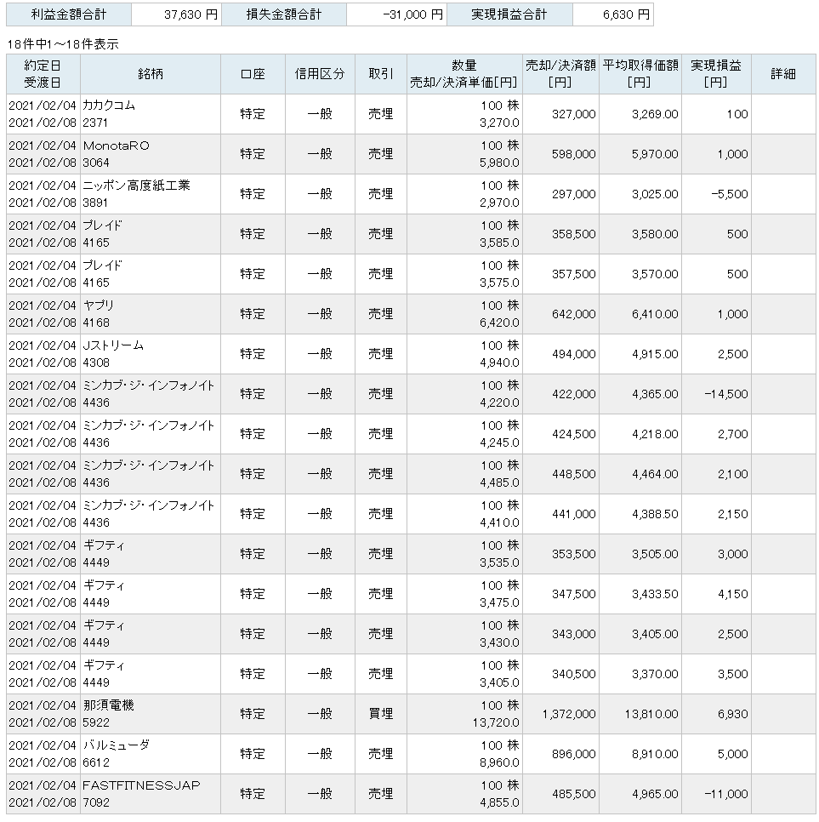This screenshot has height=822, width=819.
Task: Click the 13,720.0 unit price for 那須電機
Action: coord(496,723)
